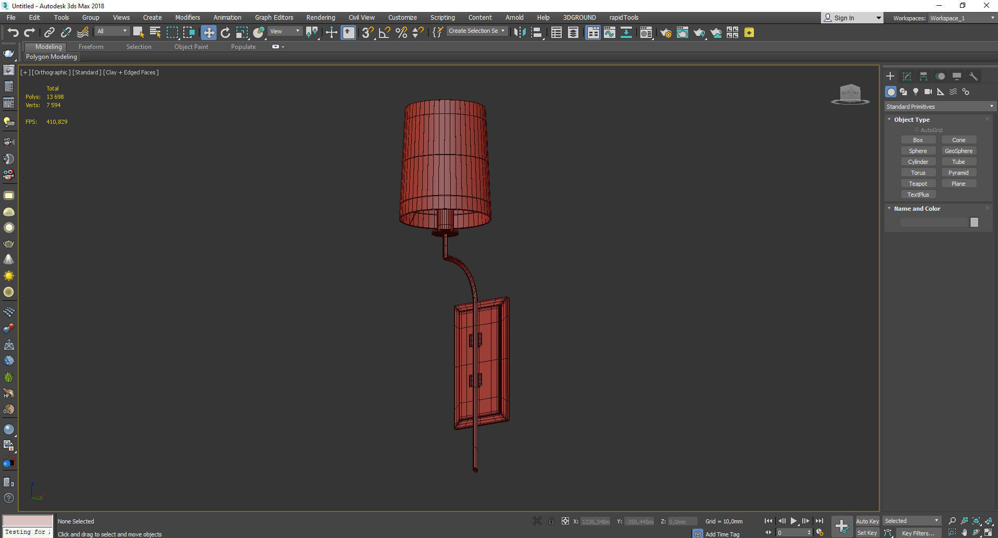Activate the Select Object tool
Image resolution: width=998 pixels, height=538 pixels.
point(138,33)
